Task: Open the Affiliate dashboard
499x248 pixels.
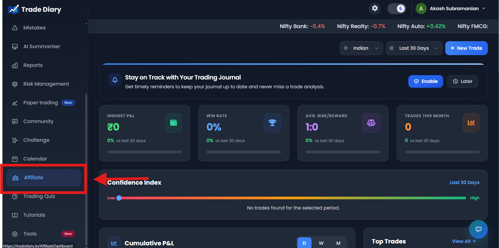Action: [x=44, y=178]
